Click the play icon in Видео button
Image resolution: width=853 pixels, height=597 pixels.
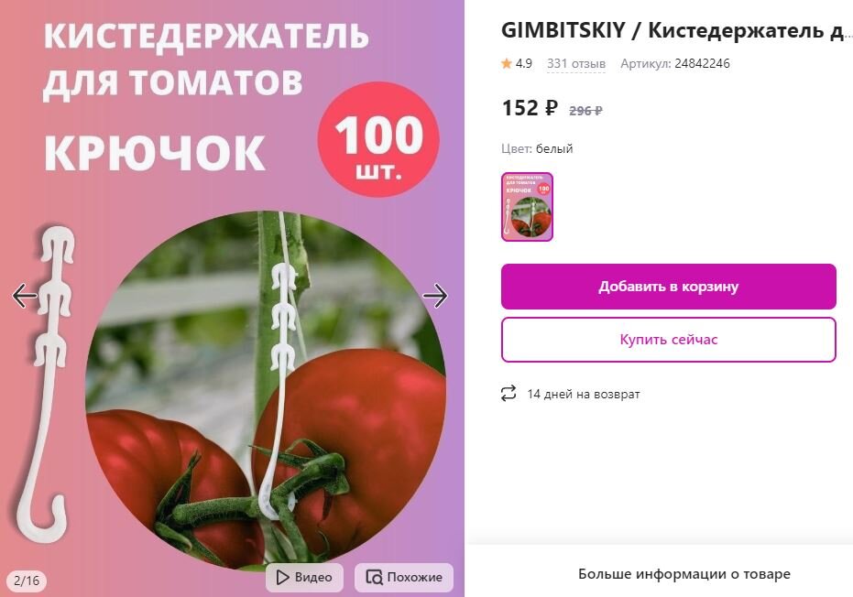click(x=282, y=577)
